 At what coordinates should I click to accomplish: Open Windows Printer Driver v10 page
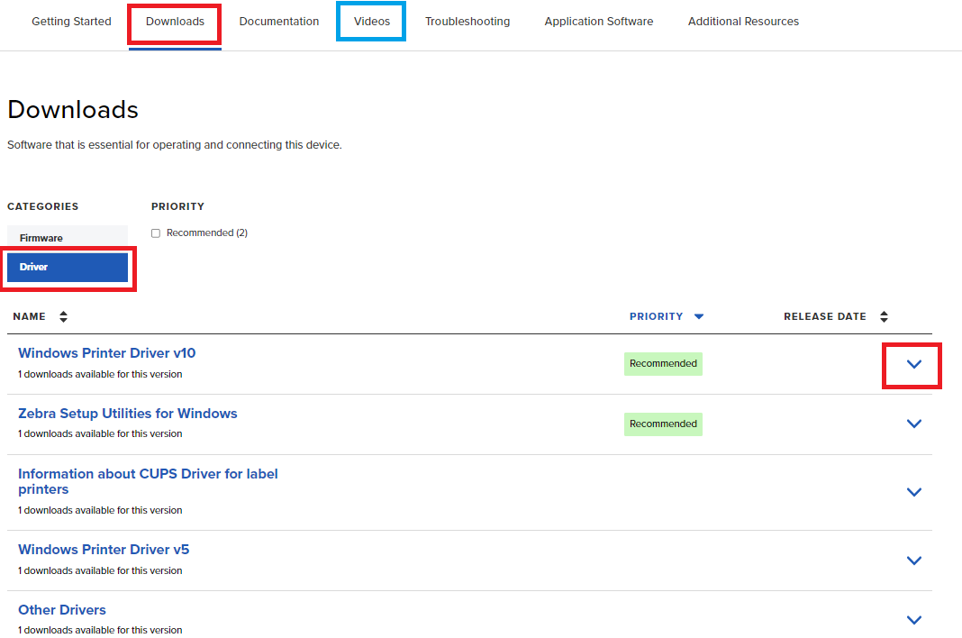(106, 352)
